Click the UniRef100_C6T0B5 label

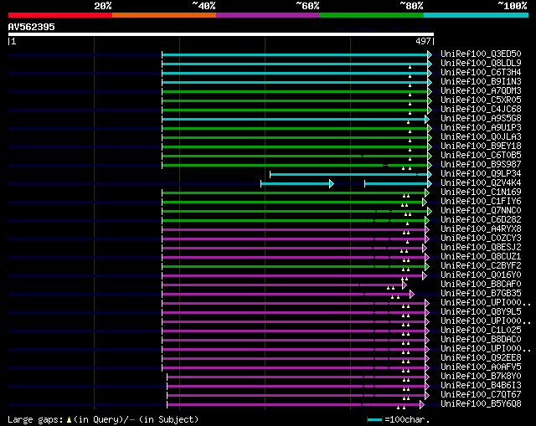tap(481, 155)
